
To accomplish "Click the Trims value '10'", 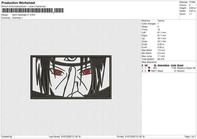I will tap(159, 30).
